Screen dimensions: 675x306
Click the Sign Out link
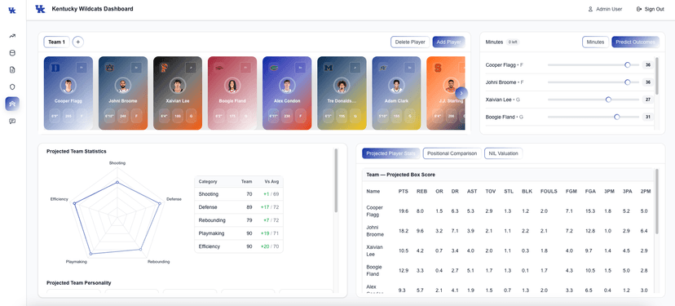(x=650, y=9)
